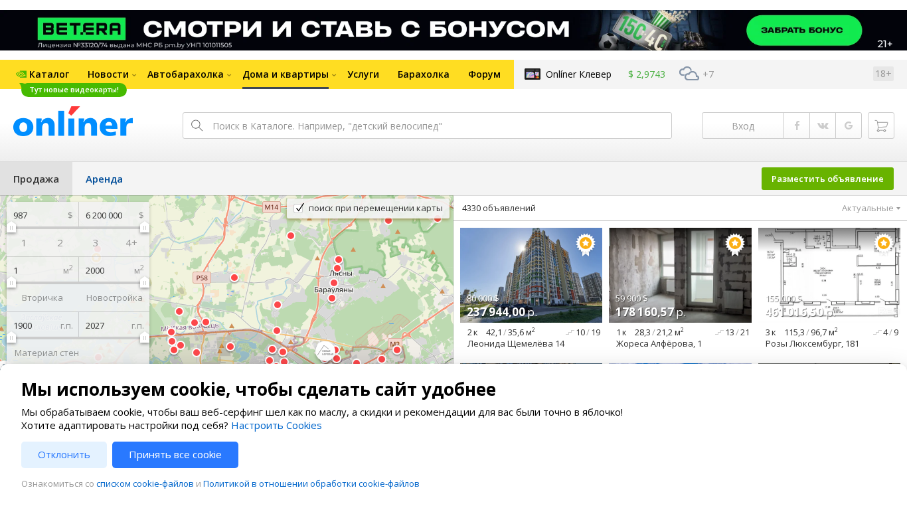Image resolution: width=907 pixels, height=510 pixels.
Task: Expand the Автобарахолка menu arrow
Action: [229, 74]
